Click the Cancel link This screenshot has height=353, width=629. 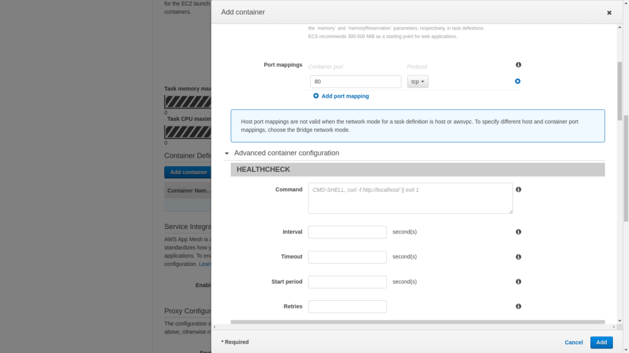[574, 343]
